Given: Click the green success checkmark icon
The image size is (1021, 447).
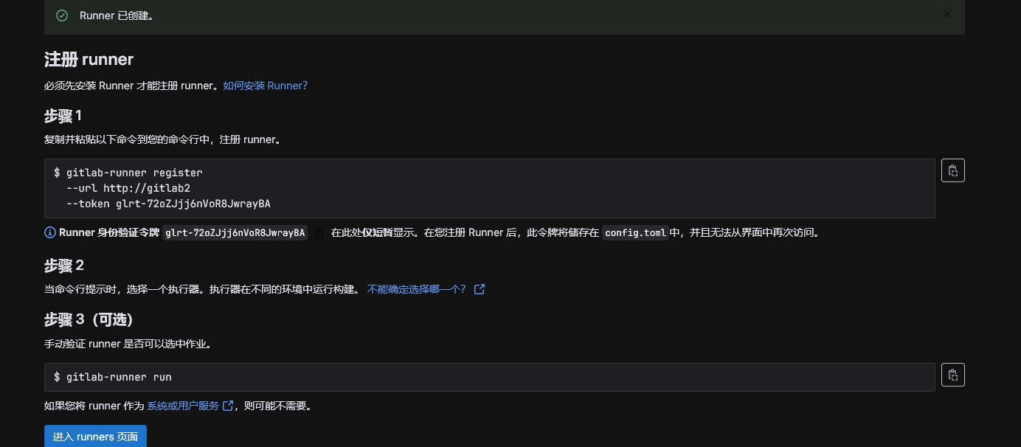Looking at the screenshot, I should coord(62,15).
